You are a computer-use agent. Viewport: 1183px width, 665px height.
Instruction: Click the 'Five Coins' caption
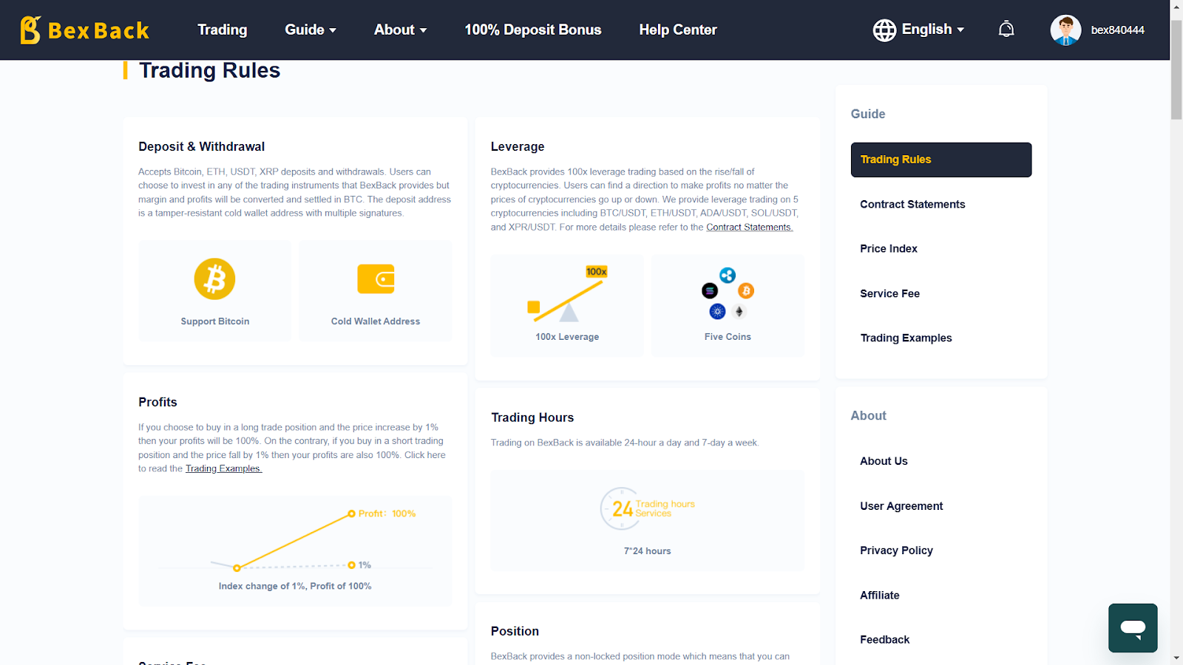[x=728, y=337]
